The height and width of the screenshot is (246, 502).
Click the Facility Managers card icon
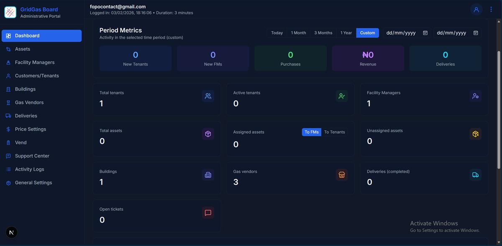pos(475,96)
